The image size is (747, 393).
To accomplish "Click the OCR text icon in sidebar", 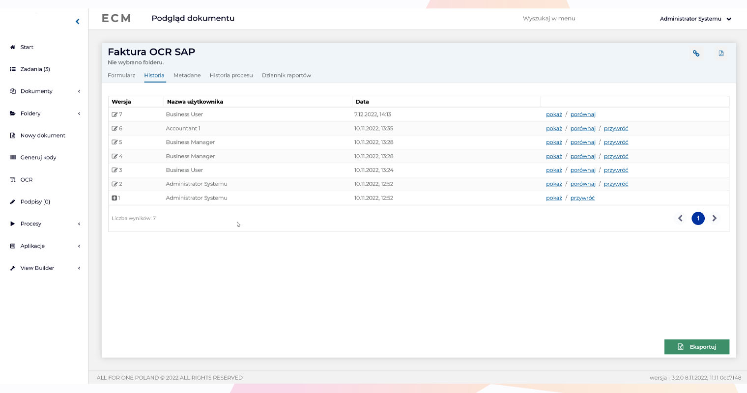I will click(13, 180).
